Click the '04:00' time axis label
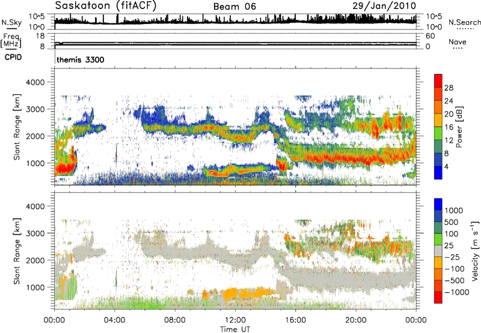The width and height of the screenshot is (481, 333). click(114, 320)
